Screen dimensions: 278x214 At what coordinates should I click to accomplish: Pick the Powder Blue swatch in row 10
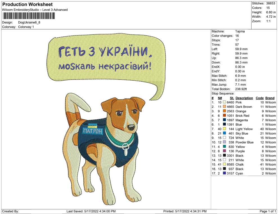(224, 142)
